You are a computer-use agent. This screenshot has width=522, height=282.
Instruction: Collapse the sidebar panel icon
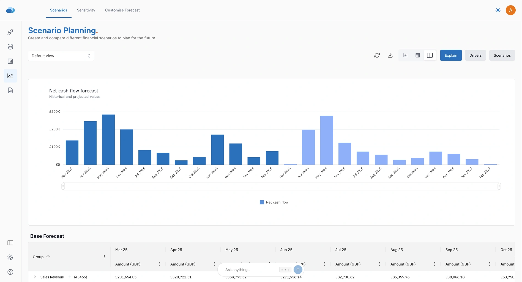click(10, 243)
